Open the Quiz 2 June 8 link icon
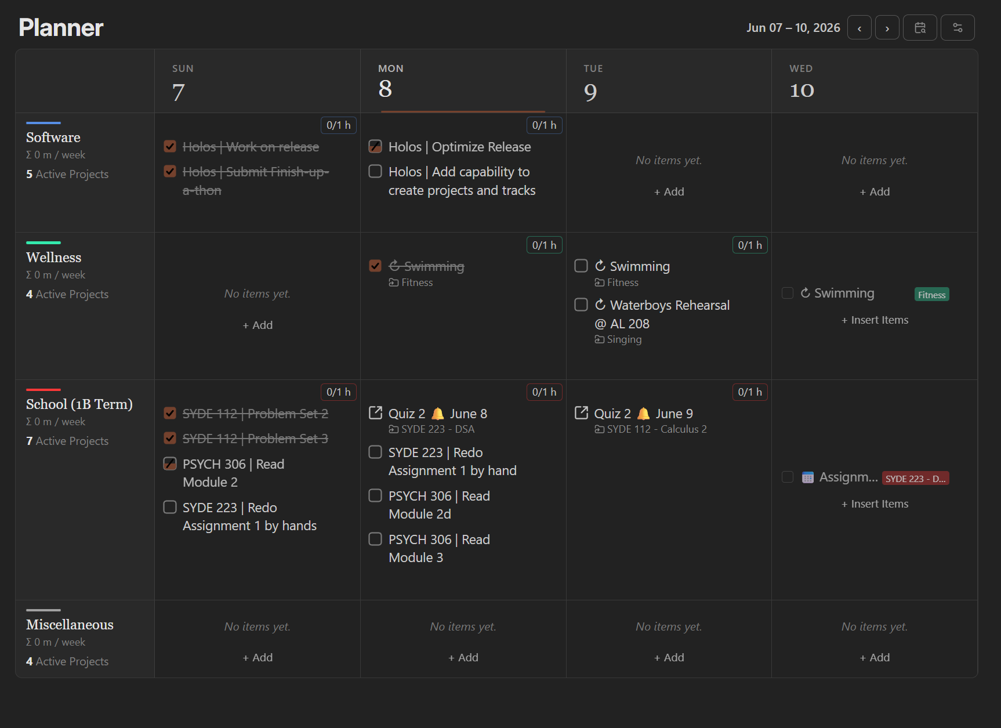Image resolution: width=1001 pixels, height=728 pixels. (x=375, y=413)
